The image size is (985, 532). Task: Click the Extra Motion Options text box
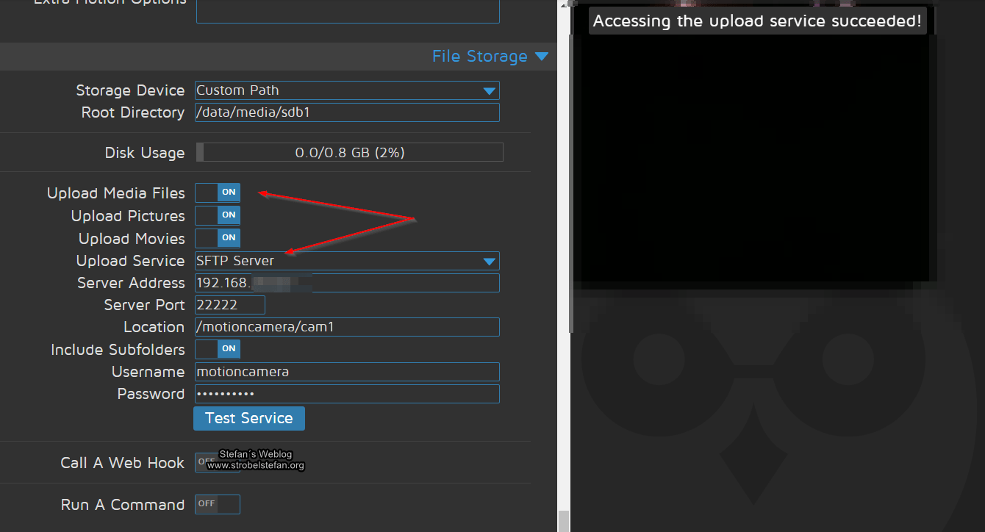347,10
